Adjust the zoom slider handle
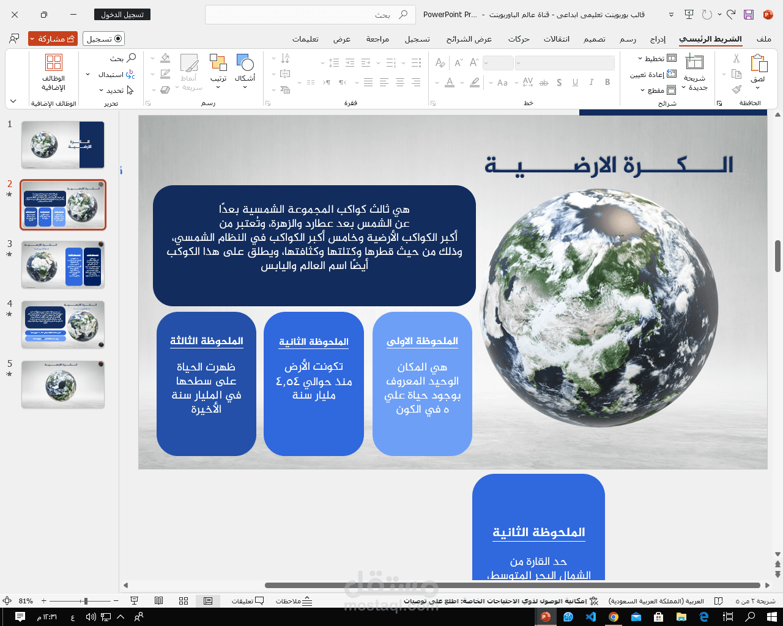This screenshot has width=783, height=626. tap(86, 602)
